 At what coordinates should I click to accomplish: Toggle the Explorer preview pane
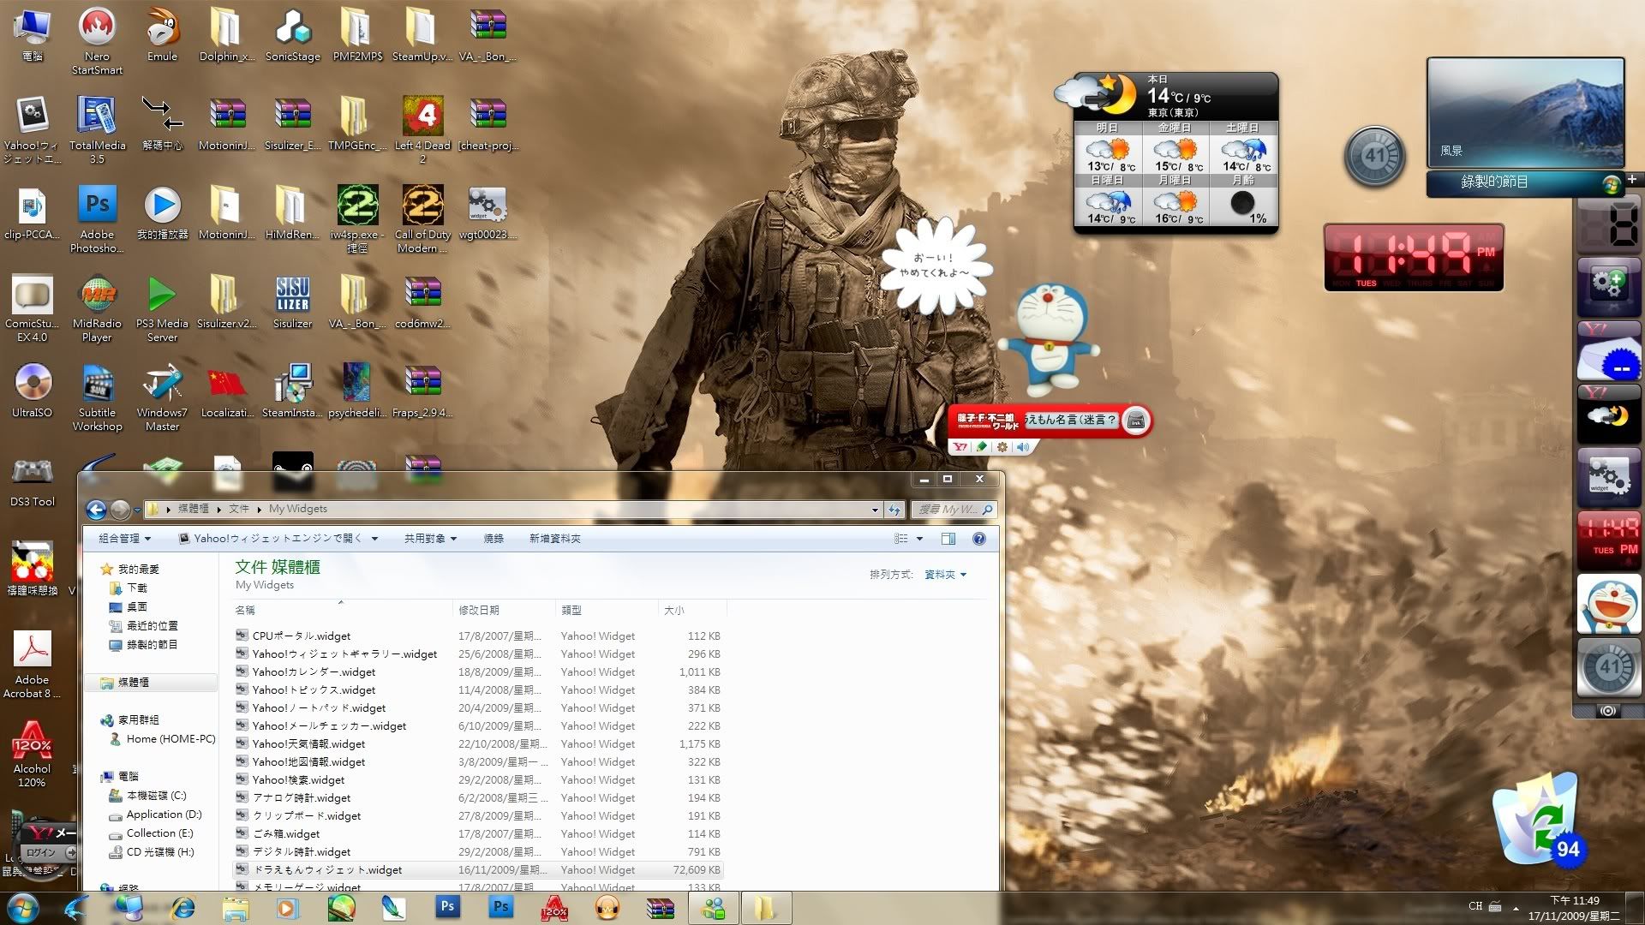(948, 539)
